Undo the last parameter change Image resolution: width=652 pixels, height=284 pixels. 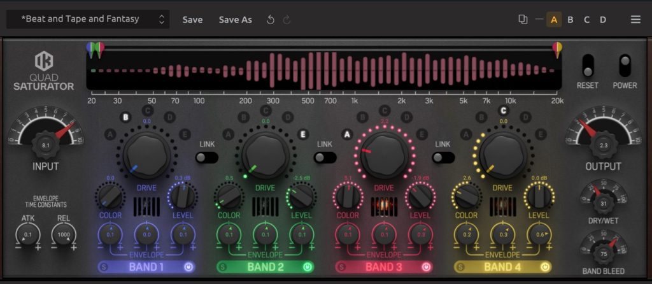click(271, 20)
